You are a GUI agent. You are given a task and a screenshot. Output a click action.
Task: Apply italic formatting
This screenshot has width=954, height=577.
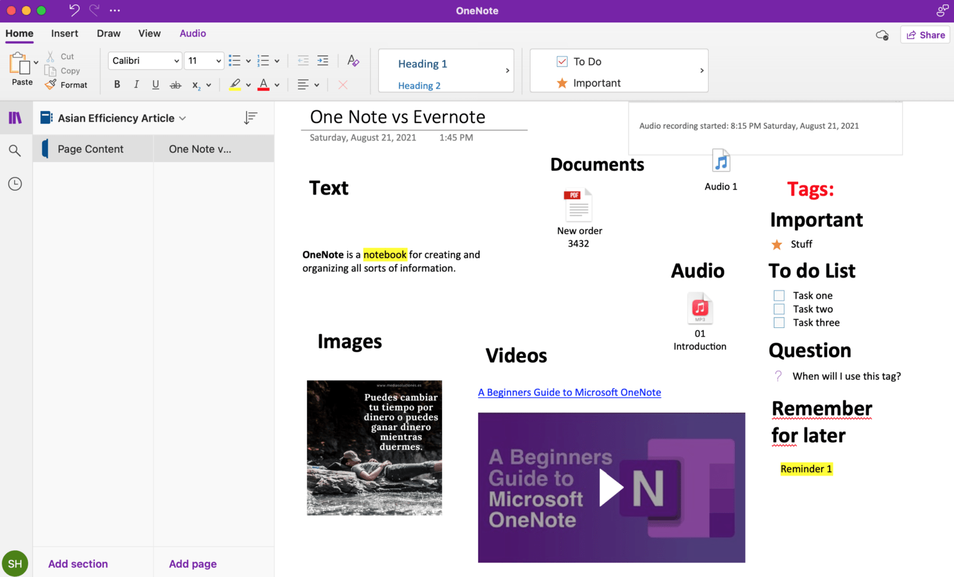[x=136, y=84]
